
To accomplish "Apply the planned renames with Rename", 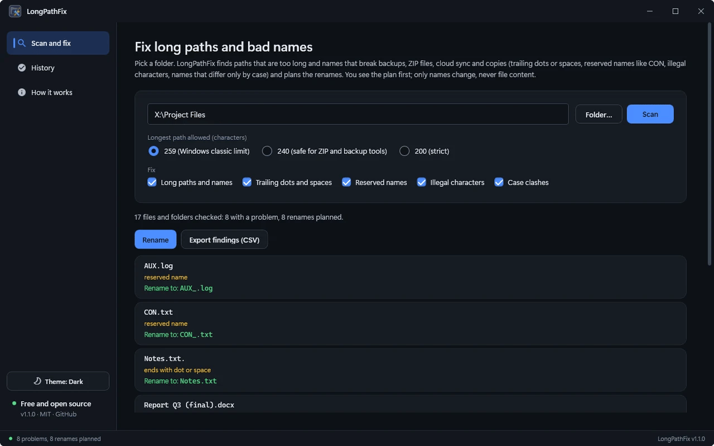I will point(156,240).
